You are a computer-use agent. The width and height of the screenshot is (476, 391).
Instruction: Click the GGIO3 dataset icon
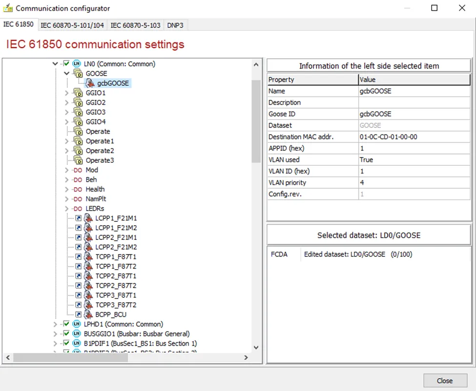(x=78, y=112)
